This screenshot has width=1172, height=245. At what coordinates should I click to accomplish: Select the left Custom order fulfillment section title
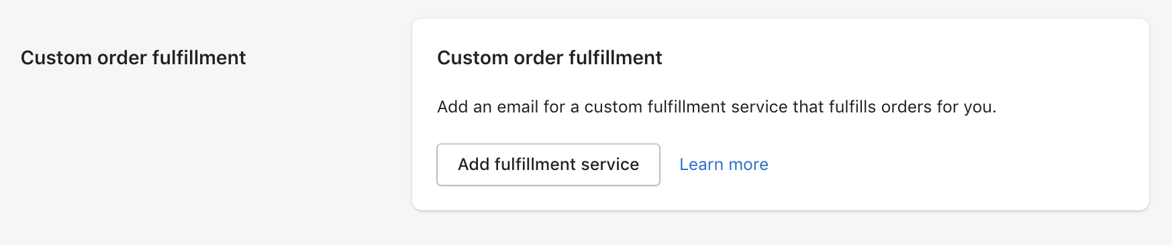click(134, 58)
